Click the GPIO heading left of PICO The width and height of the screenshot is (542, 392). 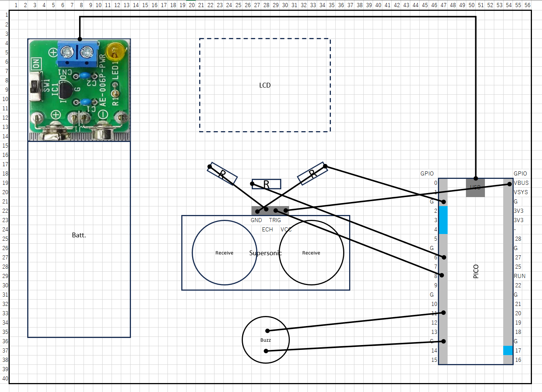[x=427, y=174]
